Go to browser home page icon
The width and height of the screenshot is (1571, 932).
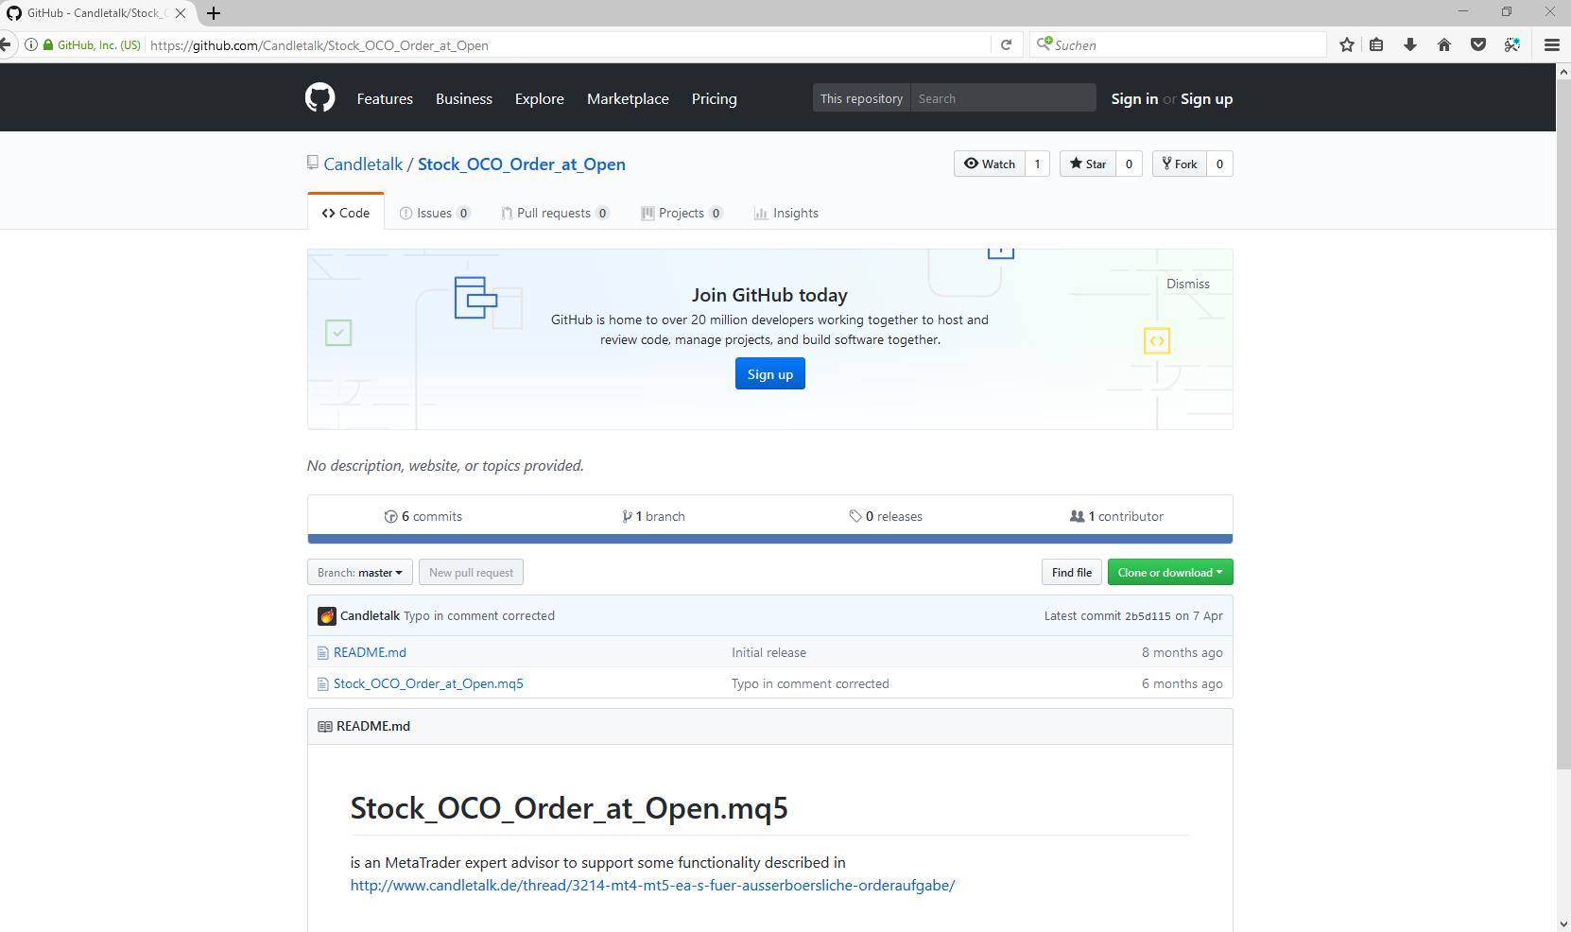pyautogui.click(x=1443, y=44)
